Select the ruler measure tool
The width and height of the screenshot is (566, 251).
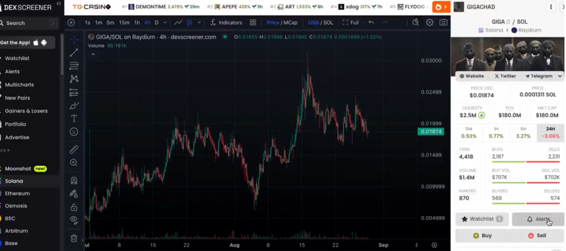point(74,149)
